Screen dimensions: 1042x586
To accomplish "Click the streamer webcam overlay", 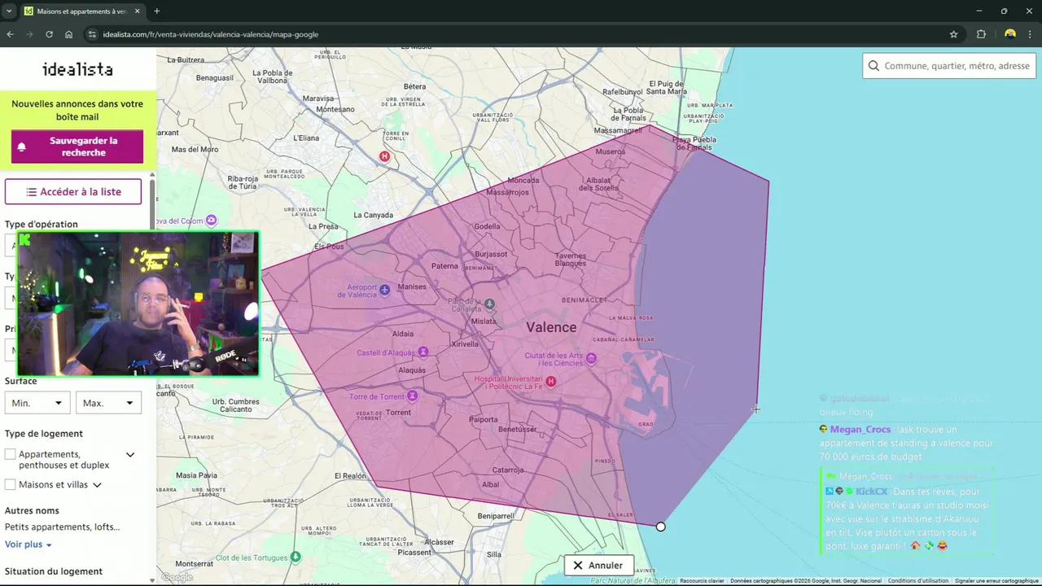I will (x=138, y=304).
